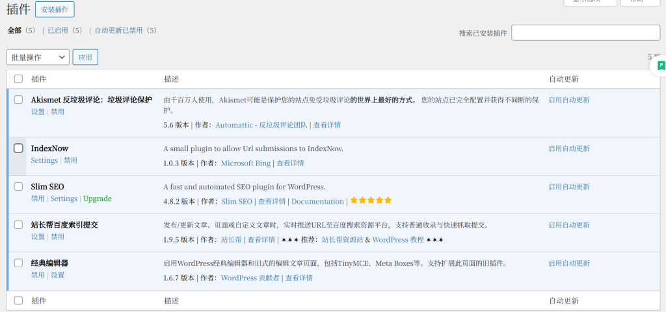This screenshot has width=666, height=312.
Task: Click the 自动更新 column header at top
Action: pos(564,79)
